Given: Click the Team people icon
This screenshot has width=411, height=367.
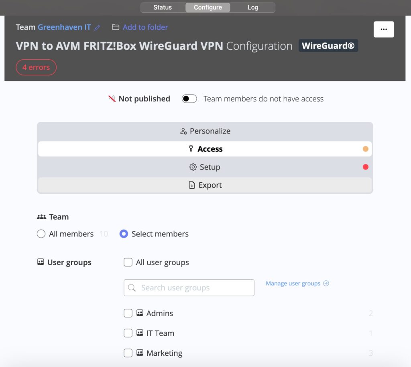Looking at the screenshot, I should [x=41, y=217].
